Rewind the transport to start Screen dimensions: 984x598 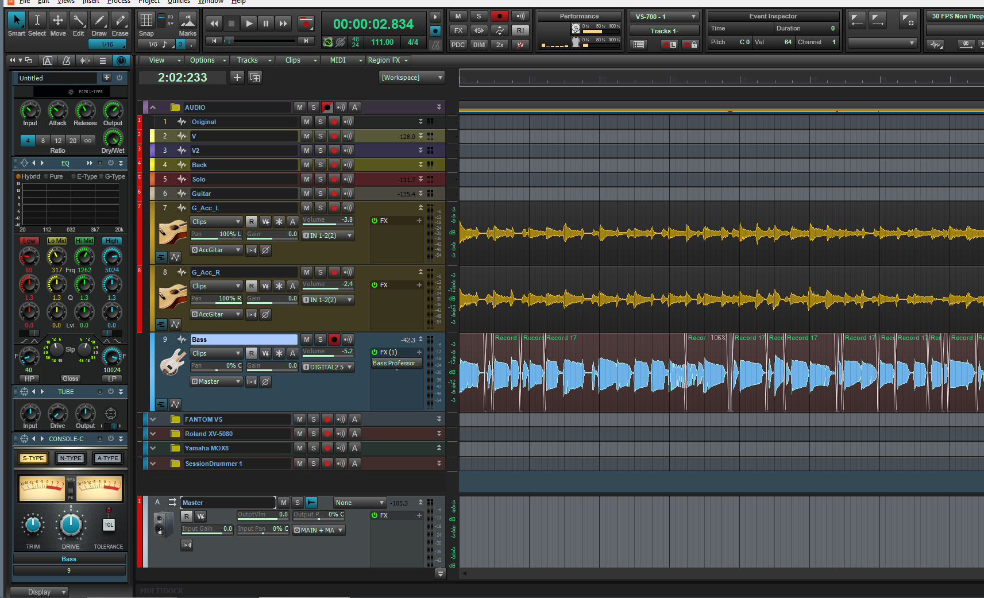point(214,24)
